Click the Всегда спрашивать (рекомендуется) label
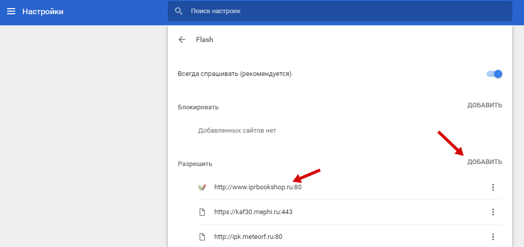Image resolution: width=524 pixels, height=247 pixels. (x=235, y=74)
